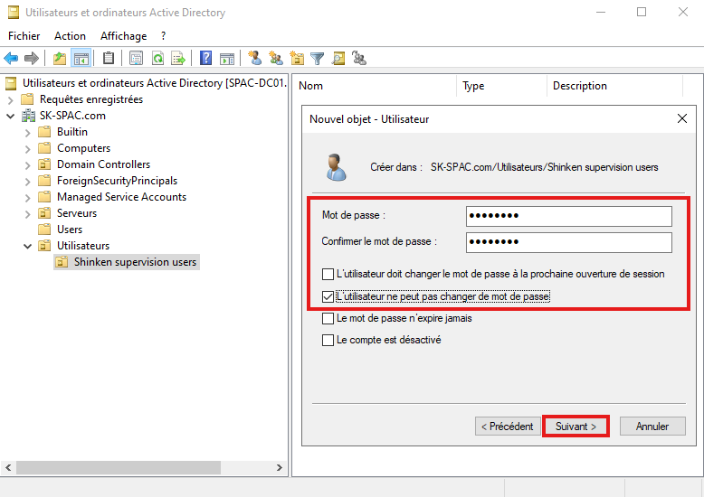Click the Confirmer le mot de passe field

click(569, 242)
